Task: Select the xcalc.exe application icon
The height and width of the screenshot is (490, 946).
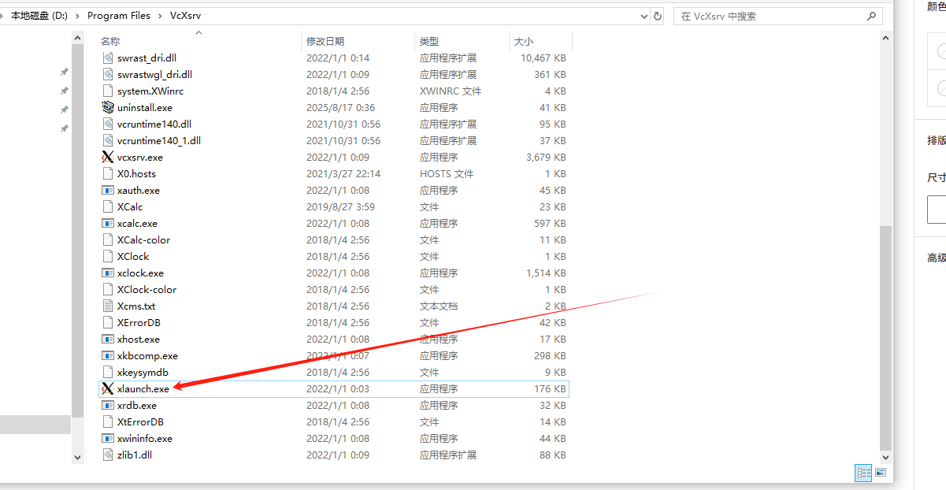Action: pos(109,224)
